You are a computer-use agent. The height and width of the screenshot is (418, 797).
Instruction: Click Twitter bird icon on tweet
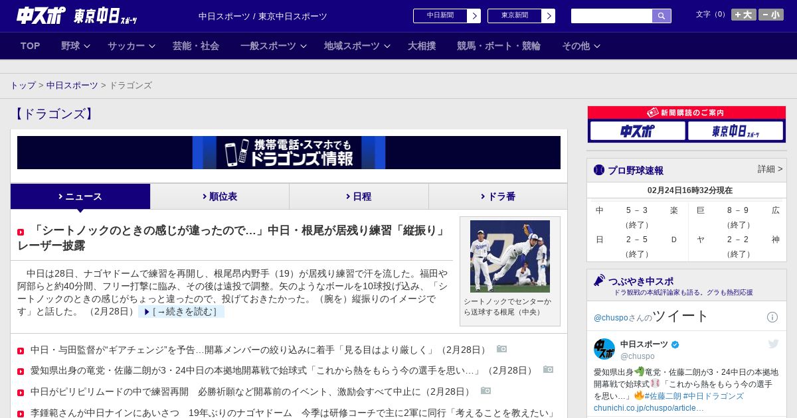pos(773,344)
